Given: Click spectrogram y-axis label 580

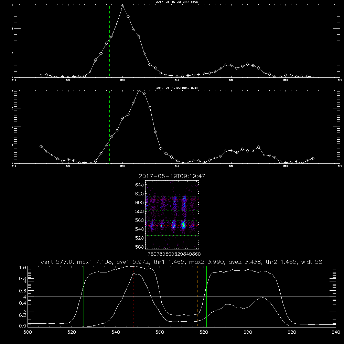Looking at the screenshot, I should 140,212.
